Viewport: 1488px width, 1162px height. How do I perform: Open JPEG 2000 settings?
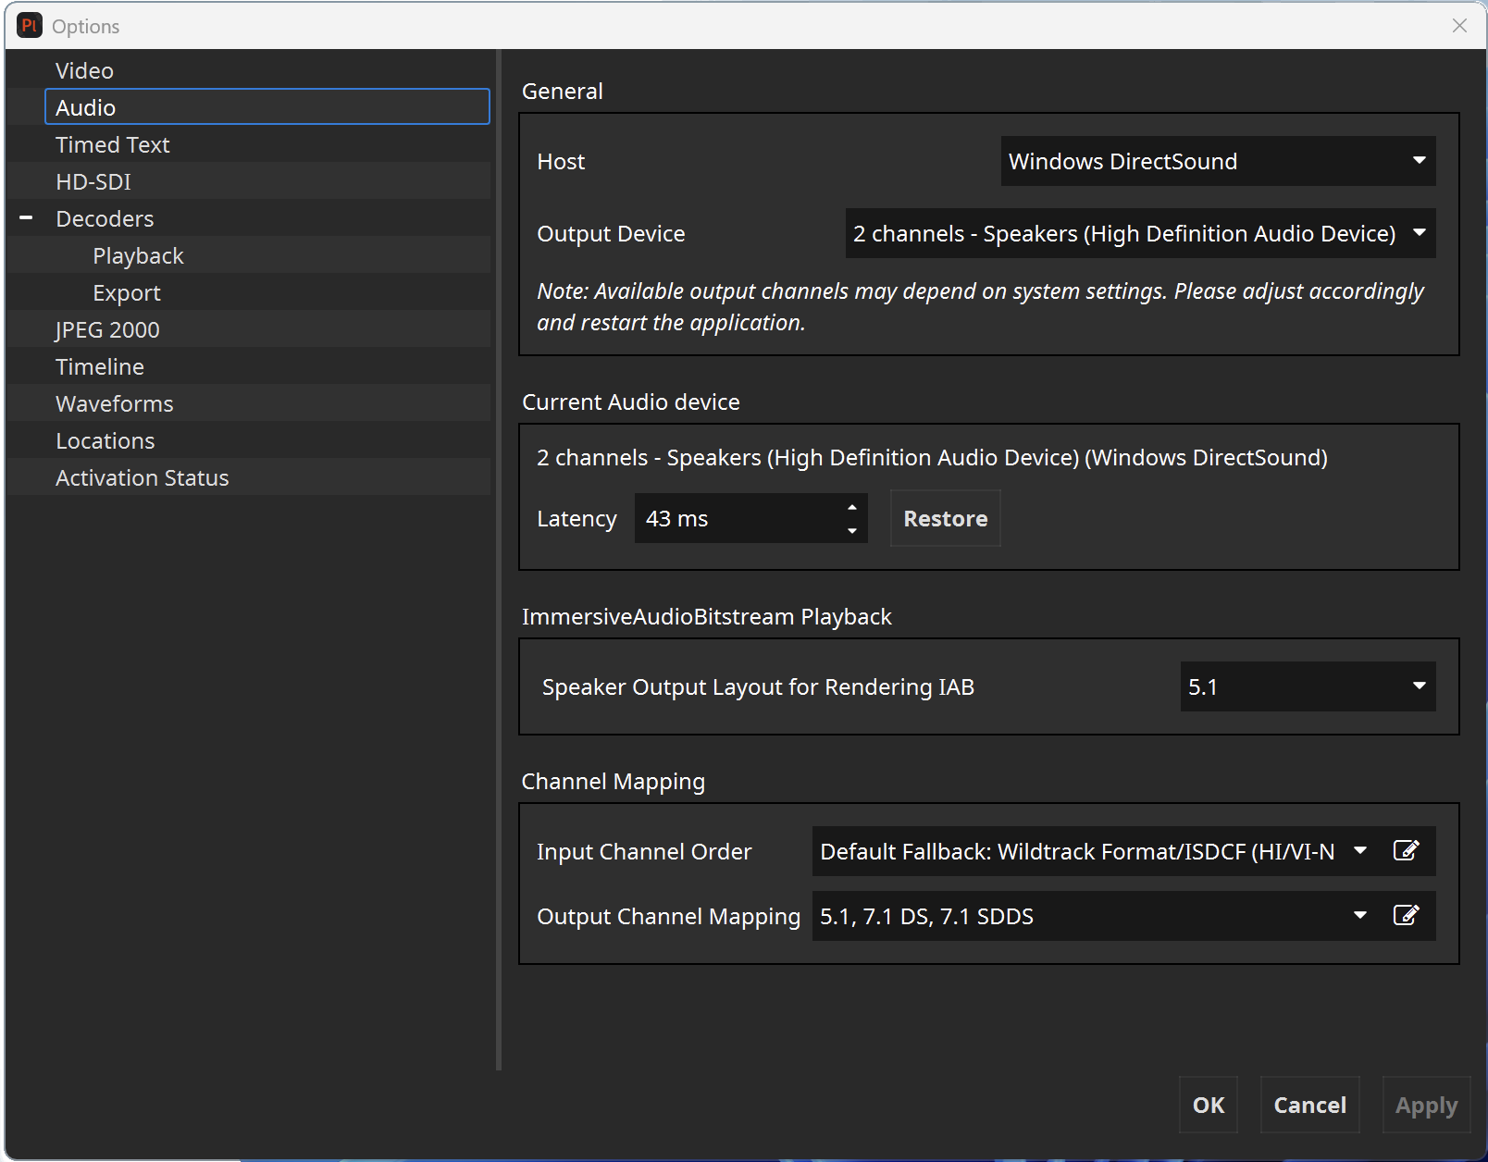coord(107,329)
